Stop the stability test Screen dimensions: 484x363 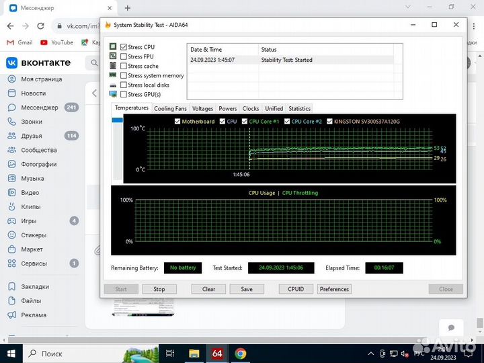[159, 289]
